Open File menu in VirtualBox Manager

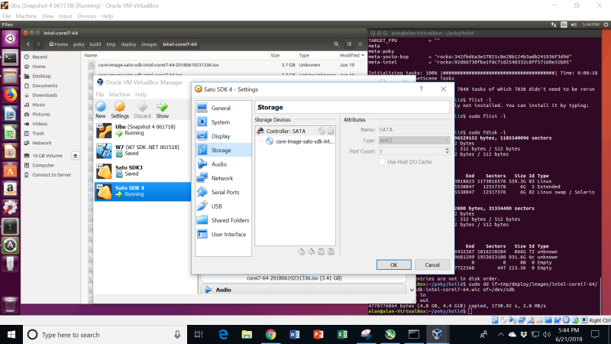click(x=100, y=94)
